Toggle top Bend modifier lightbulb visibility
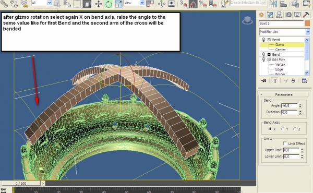Image resolution: width=313 pixels, height=193 pixels. [263, 40]
